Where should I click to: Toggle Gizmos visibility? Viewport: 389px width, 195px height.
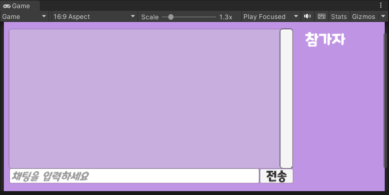pyautogui.click(x=364, y=17)
